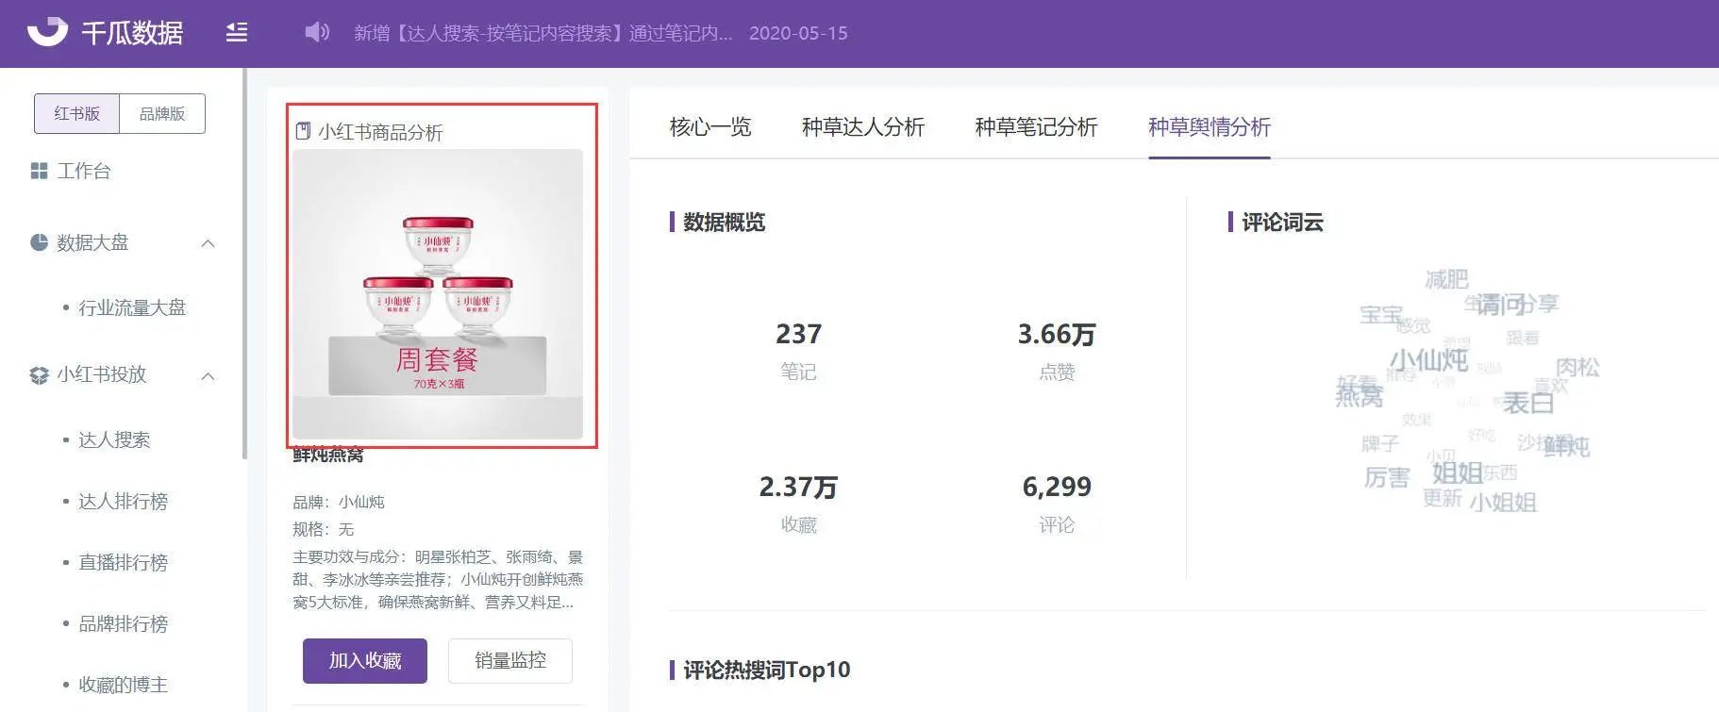The image size is (1719, 712).
Task: Click the 数据概览 heading
Action: [725, 222]
